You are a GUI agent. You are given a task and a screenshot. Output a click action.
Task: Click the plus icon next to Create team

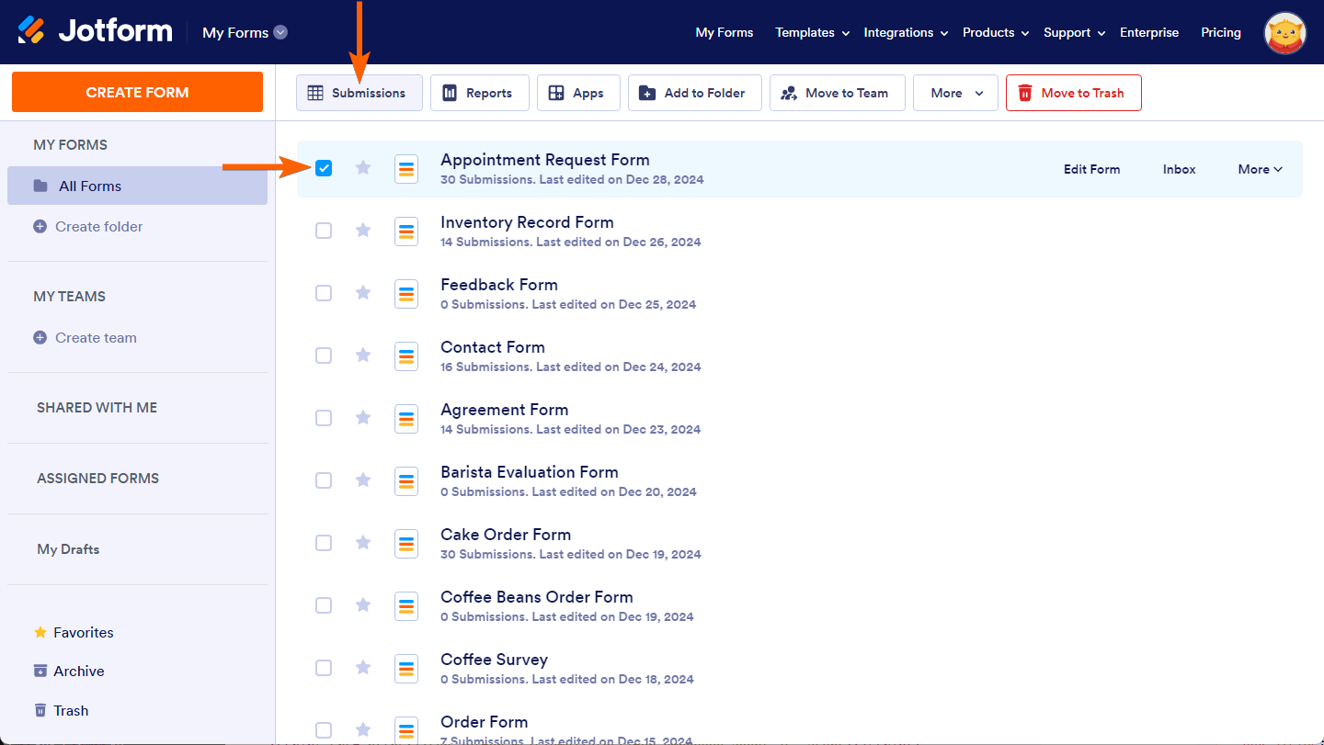point(40,337)
